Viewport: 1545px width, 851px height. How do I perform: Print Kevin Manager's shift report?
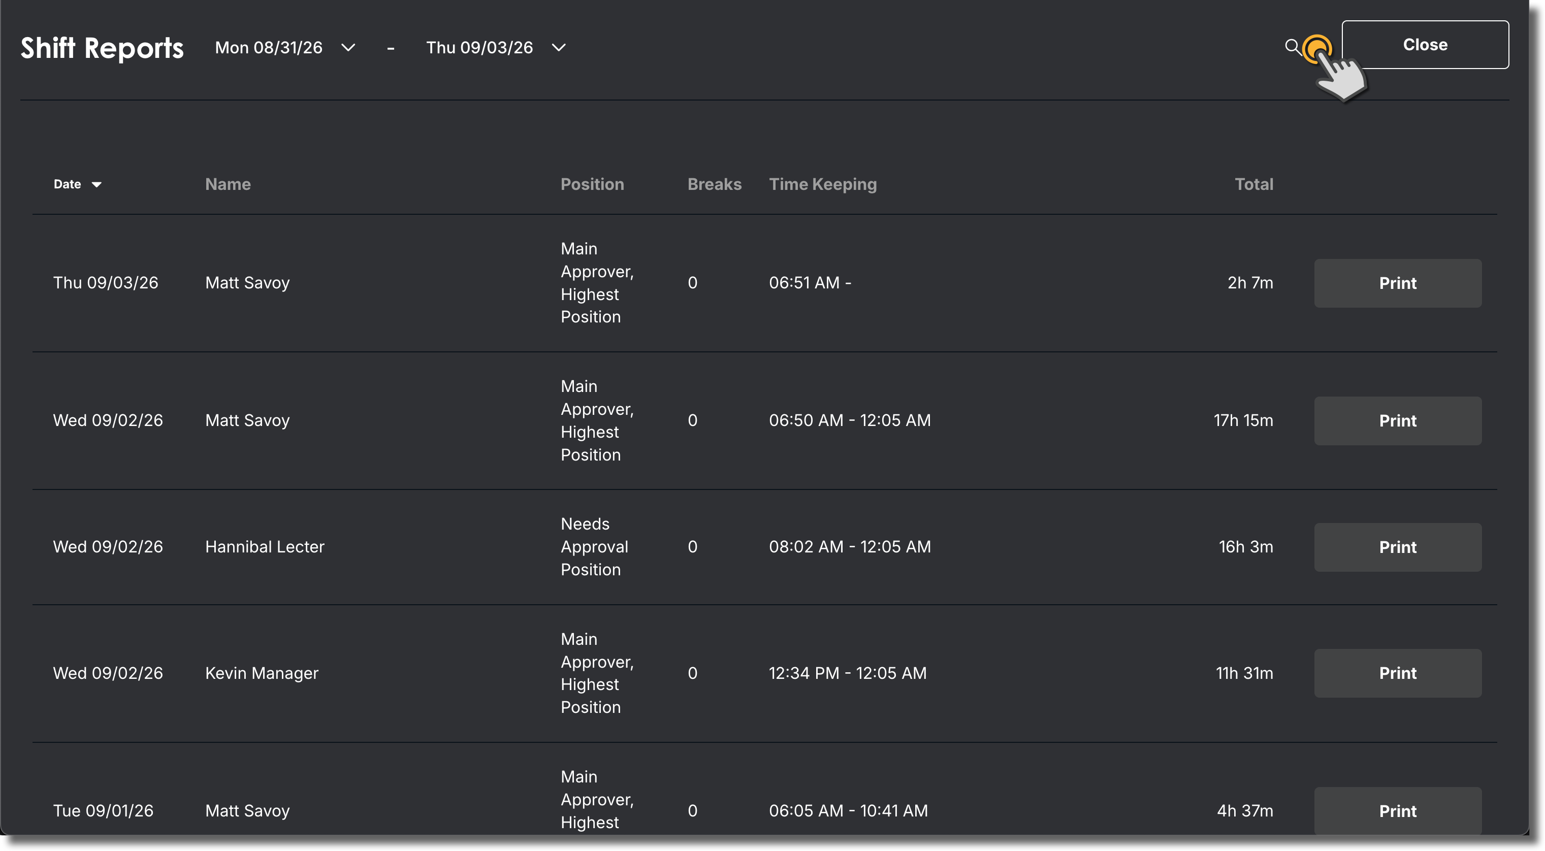pos(1397,673)
